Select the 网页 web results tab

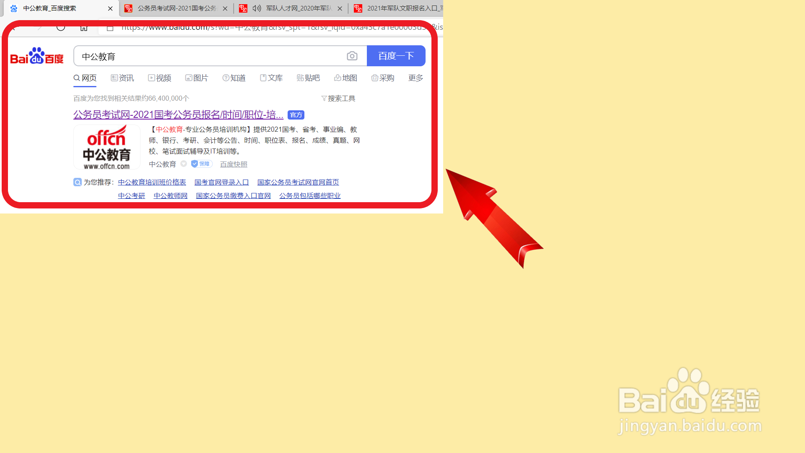click(x=85, y=78)
